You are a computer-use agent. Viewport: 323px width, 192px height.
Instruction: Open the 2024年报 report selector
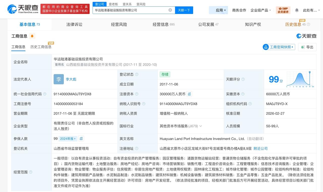(68, 139)
